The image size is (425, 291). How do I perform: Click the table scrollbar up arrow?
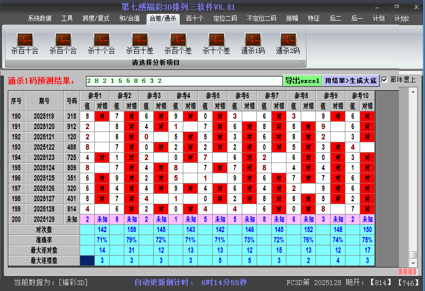[413, 92]
